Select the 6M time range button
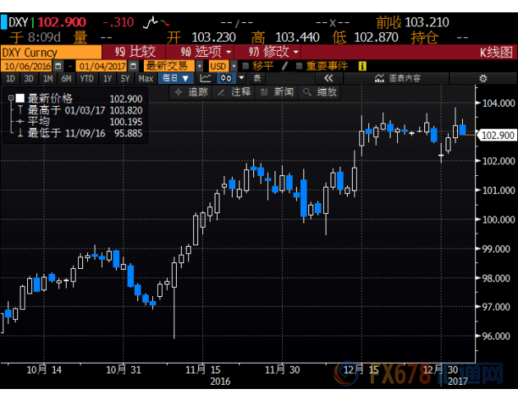 coord(68,78)
